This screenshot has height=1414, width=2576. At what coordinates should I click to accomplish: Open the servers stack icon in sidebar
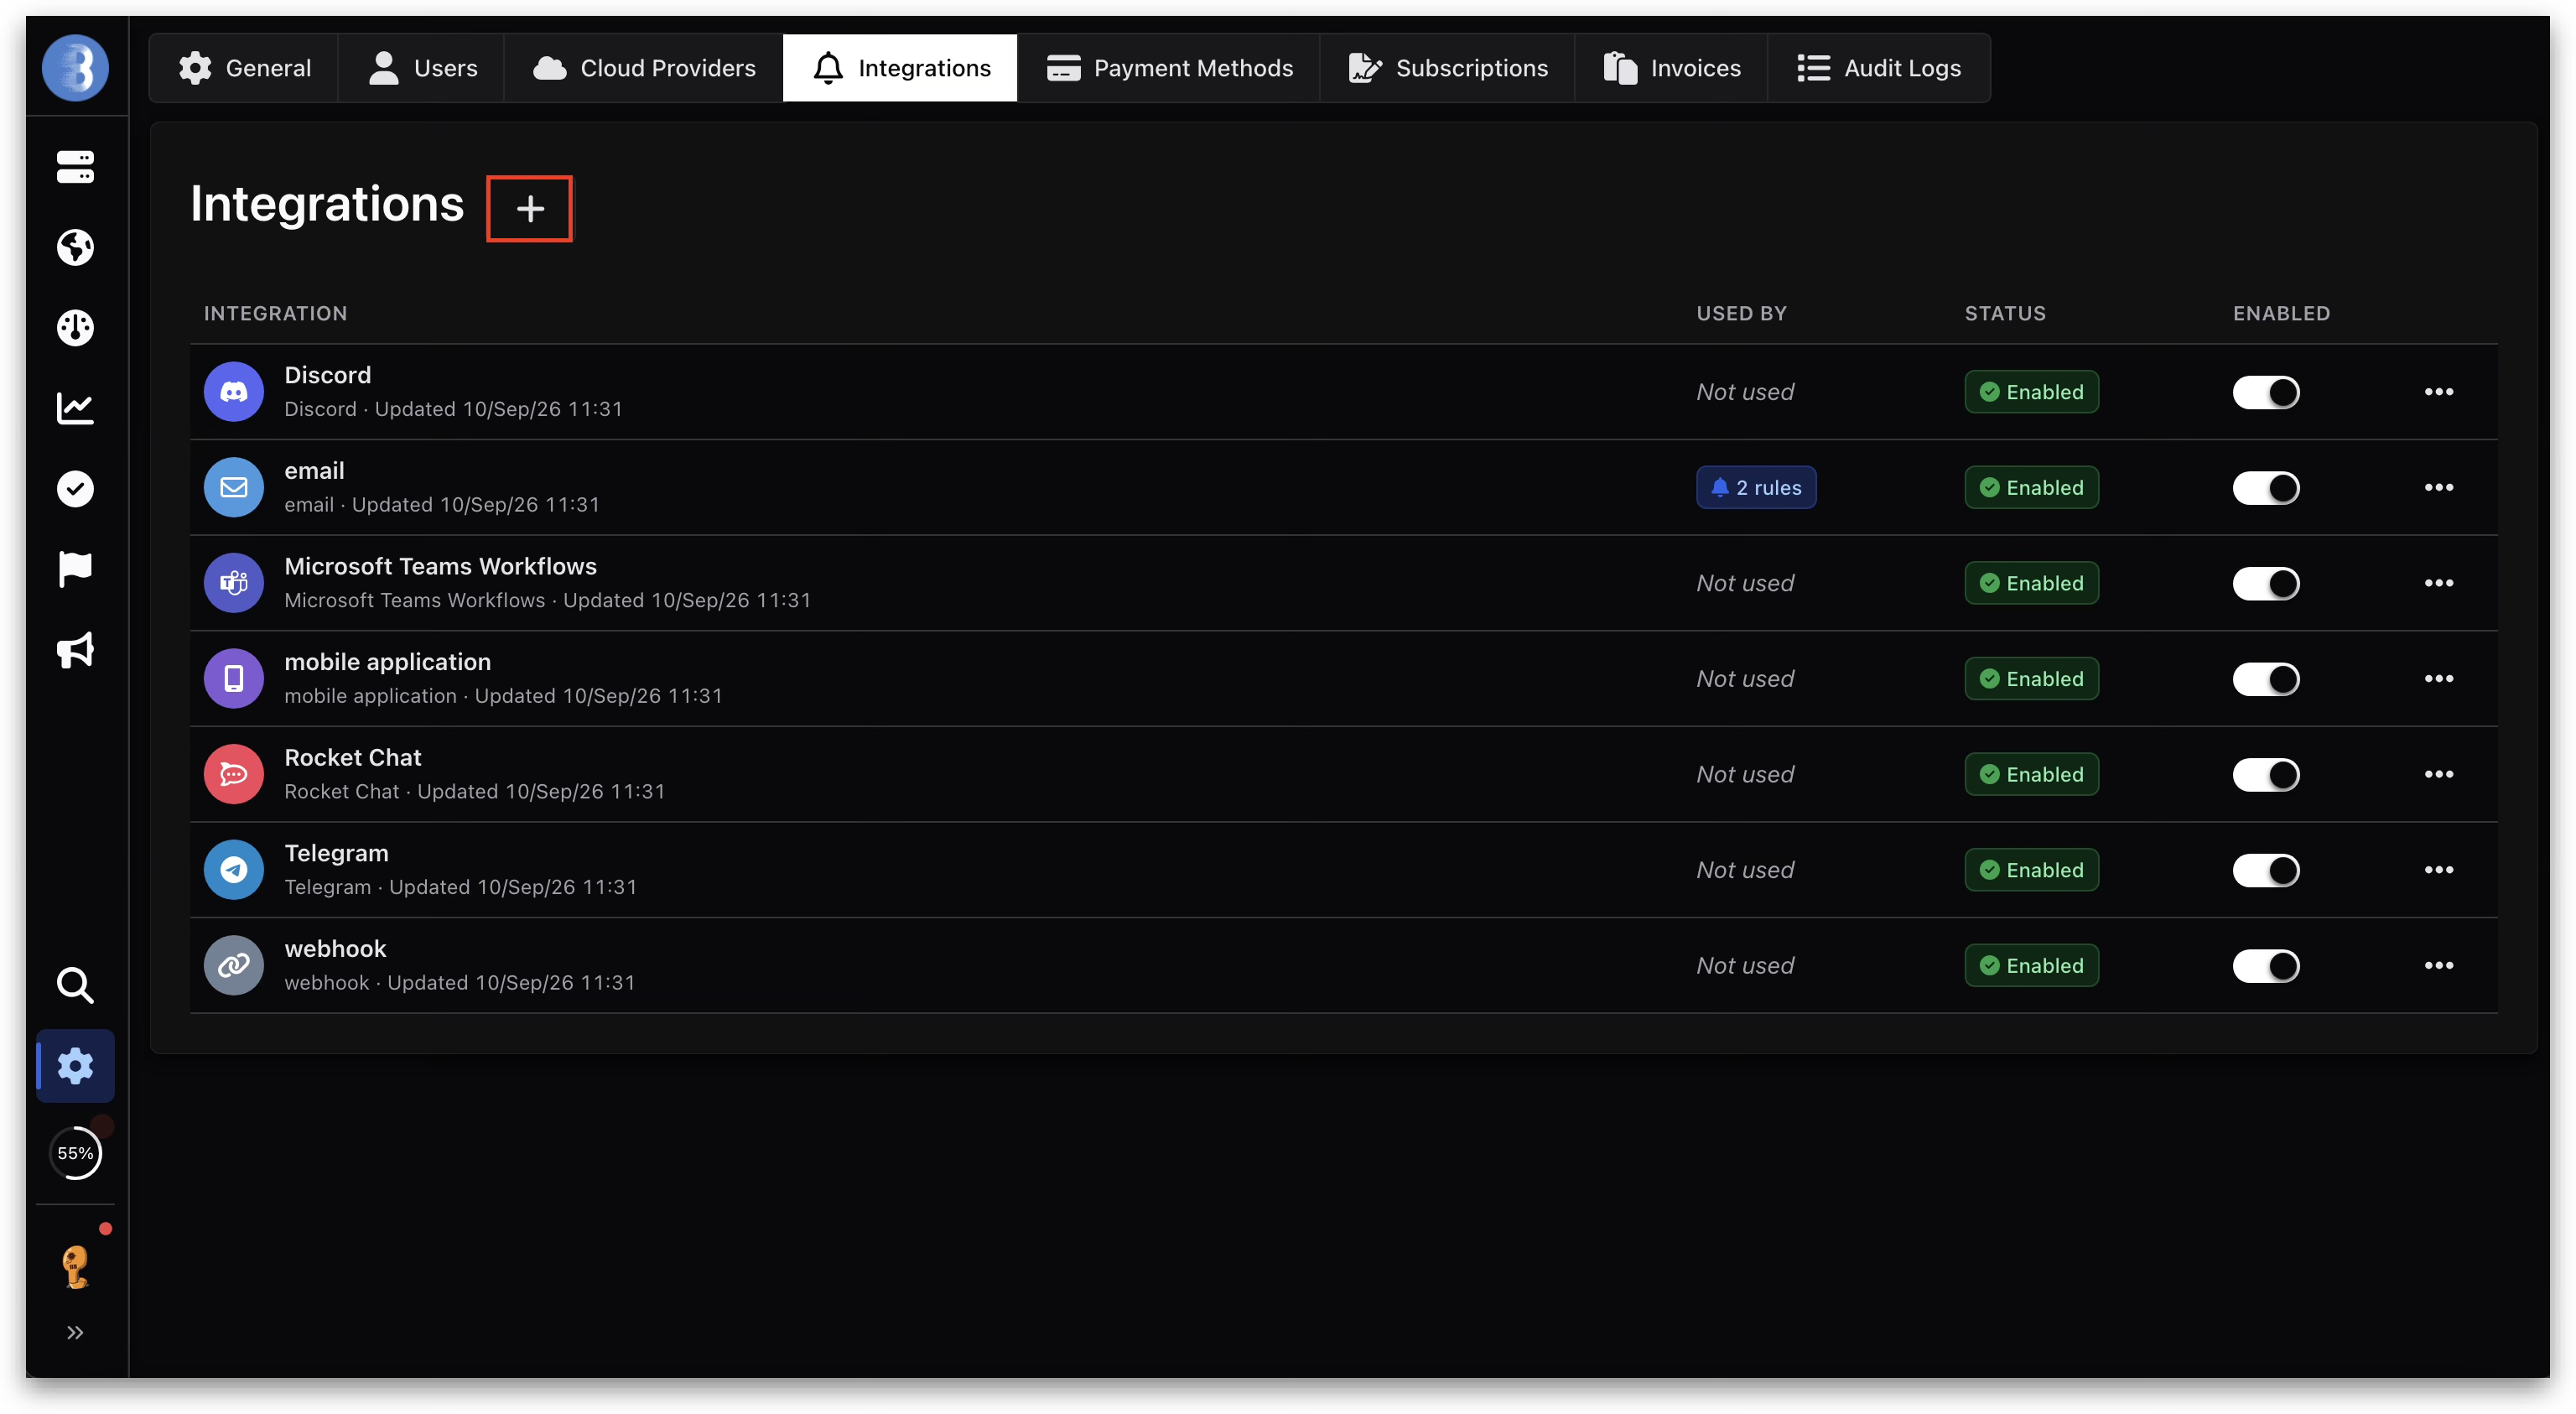[75, 167]
